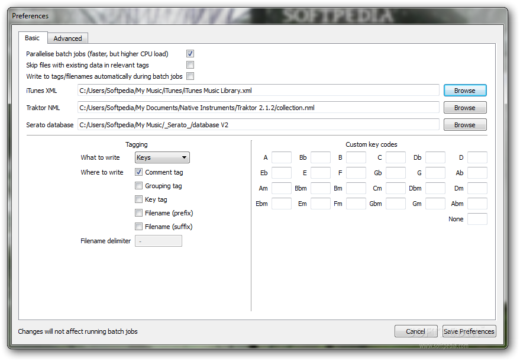The width and height of the screenshot is (520, 361).
Task: Click the custom key code field for E
Action: 321,173
